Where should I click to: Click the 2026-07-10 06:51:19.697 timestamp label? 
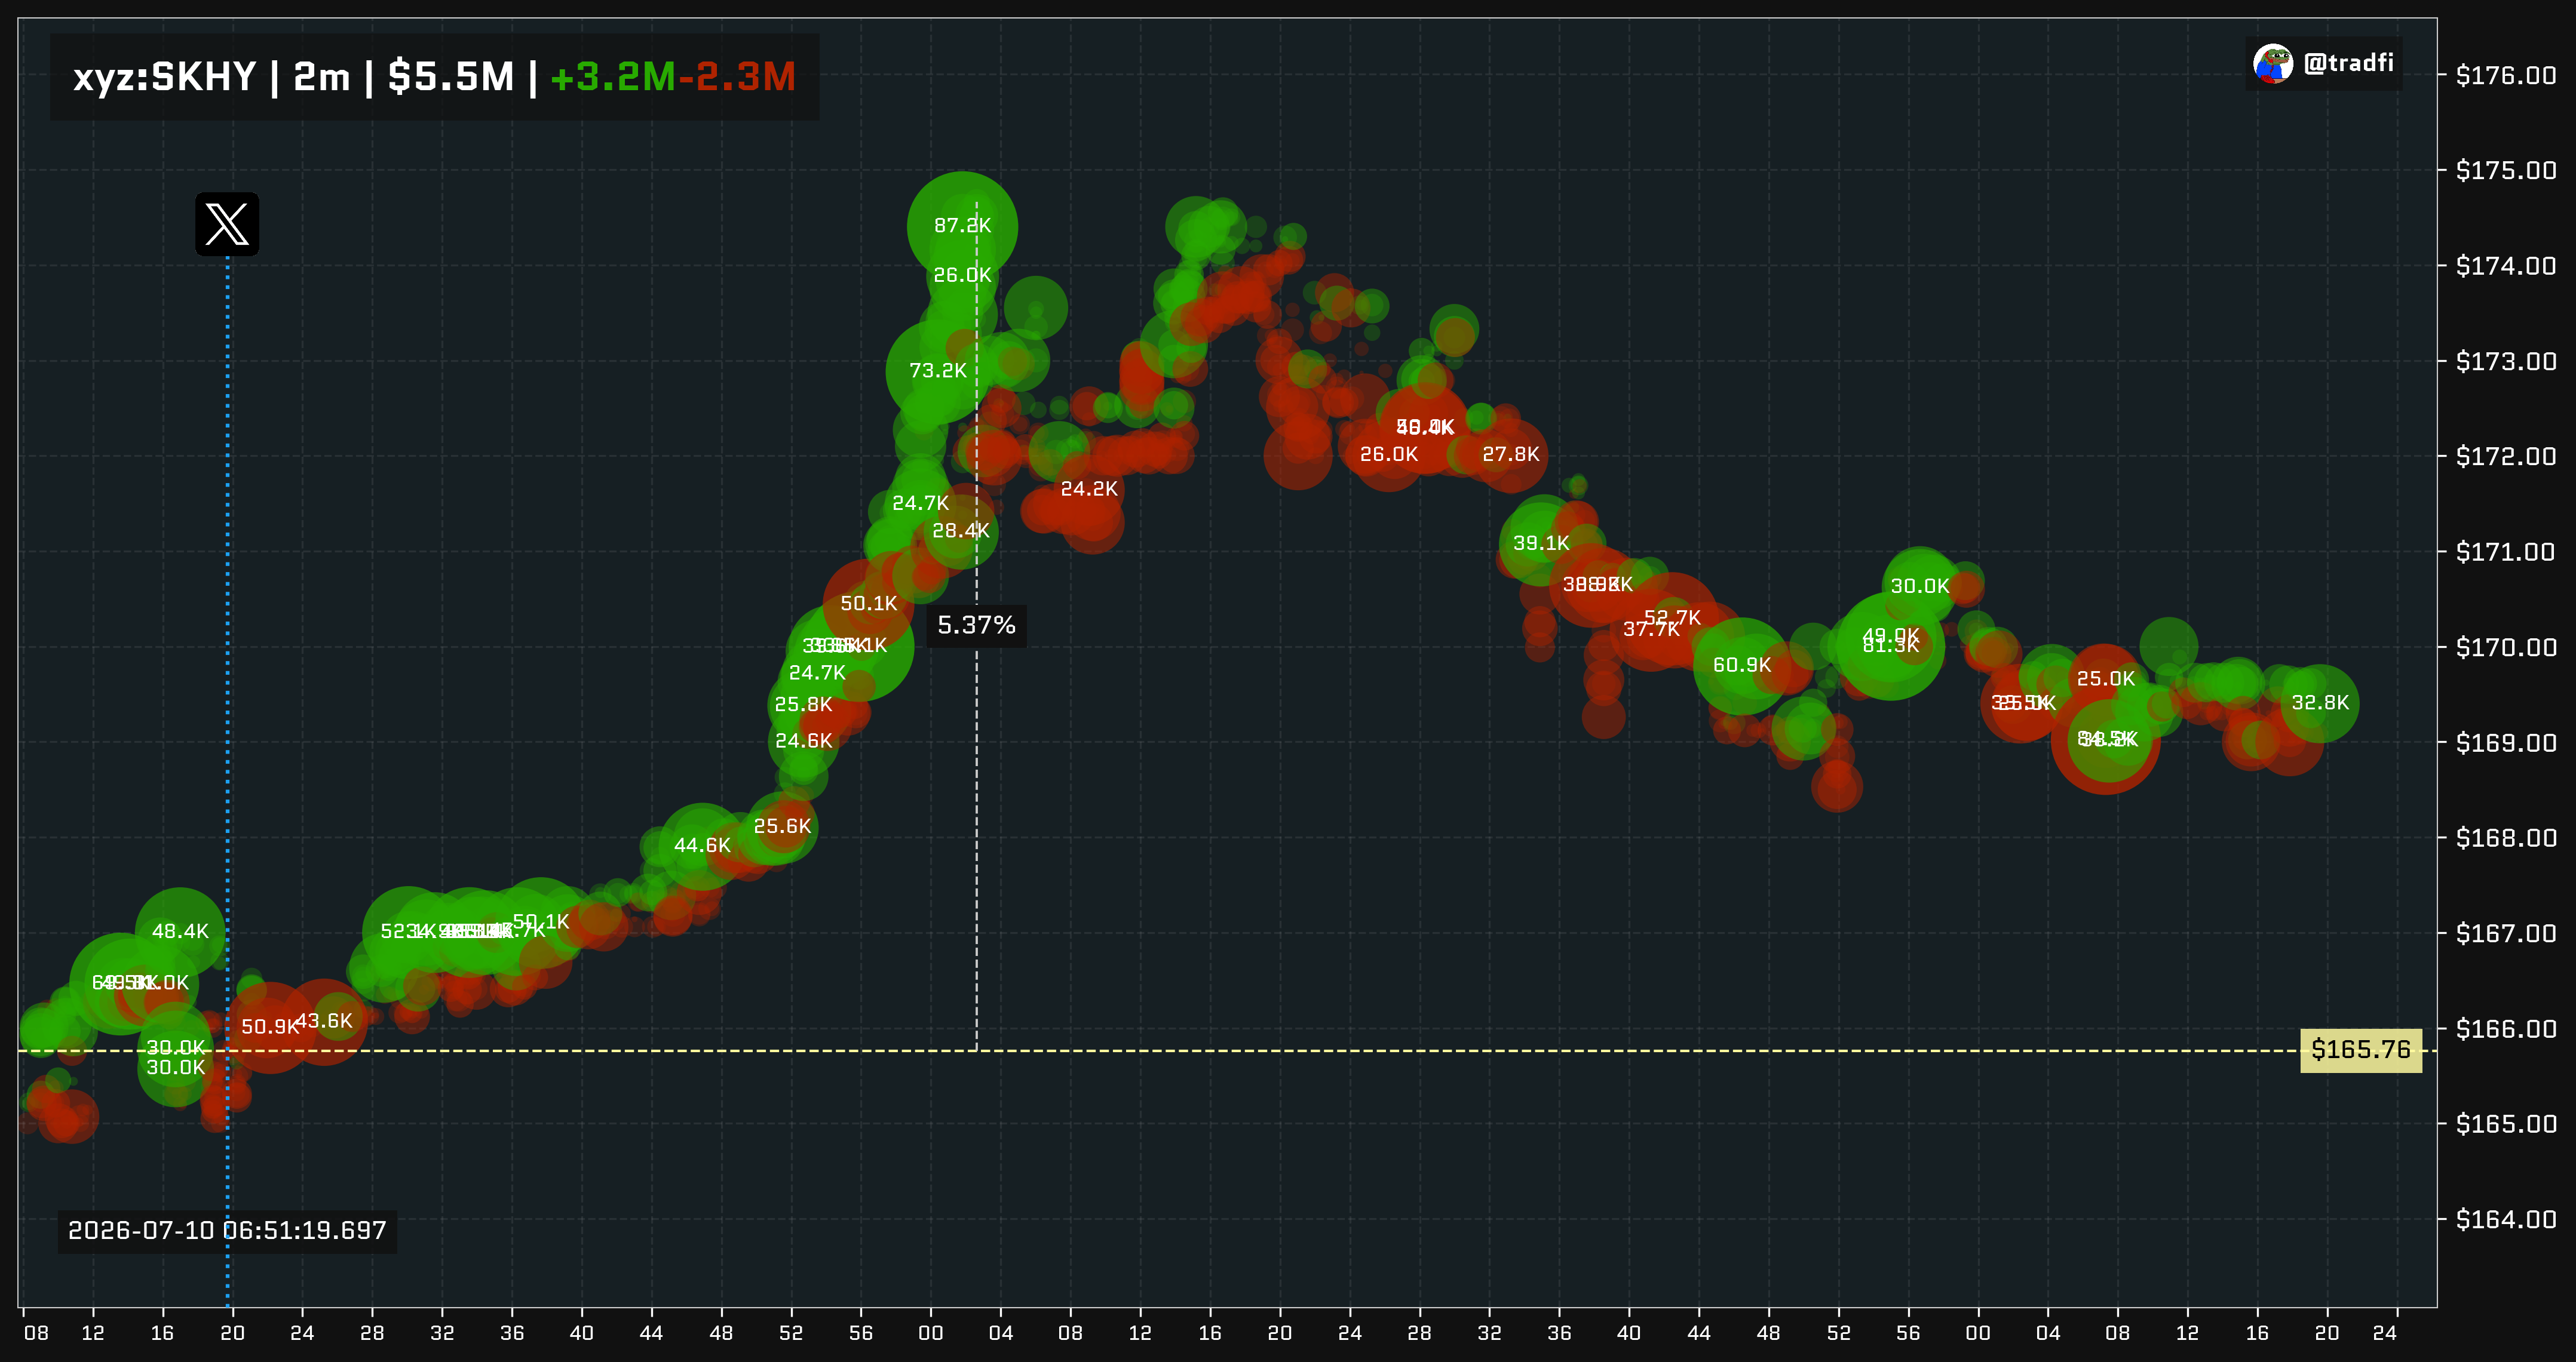coord(227,1230)
